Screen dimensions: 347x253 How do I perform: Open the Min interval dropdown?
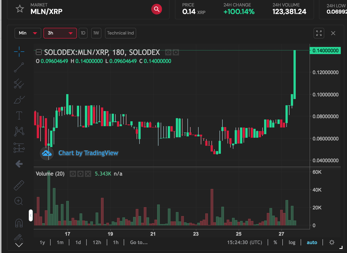coord(28,33)
